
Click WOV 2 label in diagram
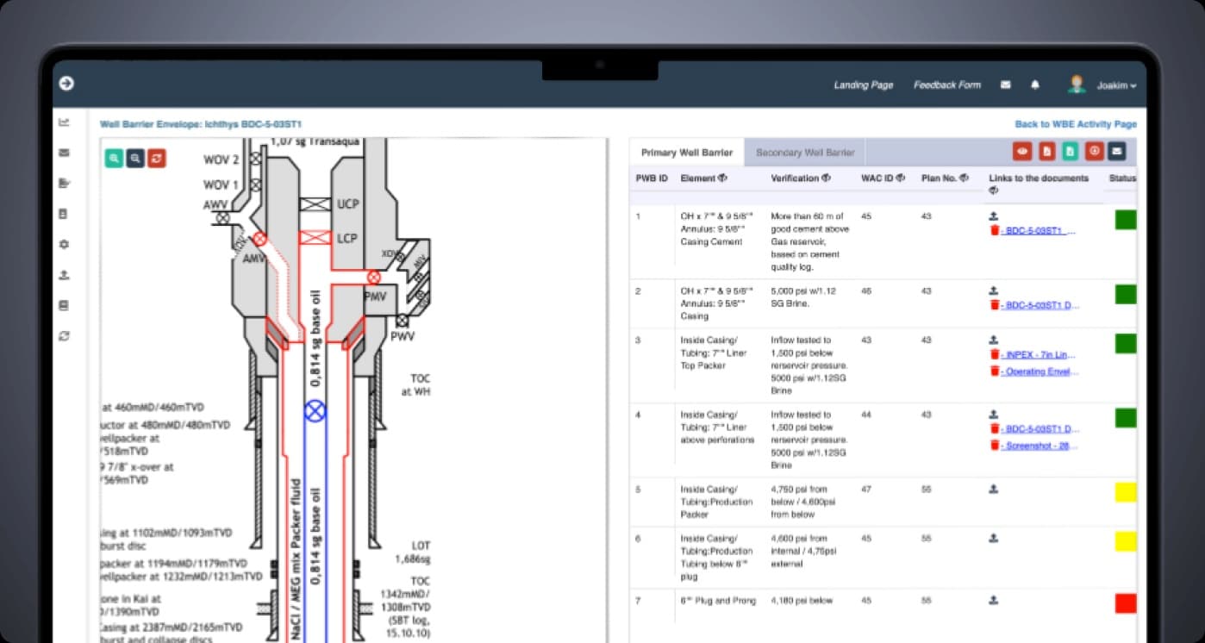click(222, 159)
